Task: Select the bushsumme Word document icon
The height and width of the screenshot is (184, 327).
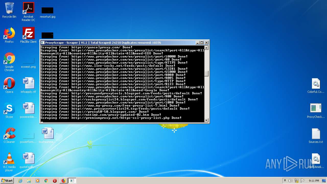Action: tap(48, 135)
